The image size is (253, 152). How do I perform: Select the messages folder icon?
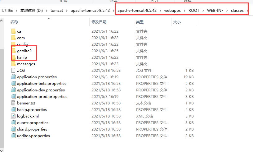13,64
